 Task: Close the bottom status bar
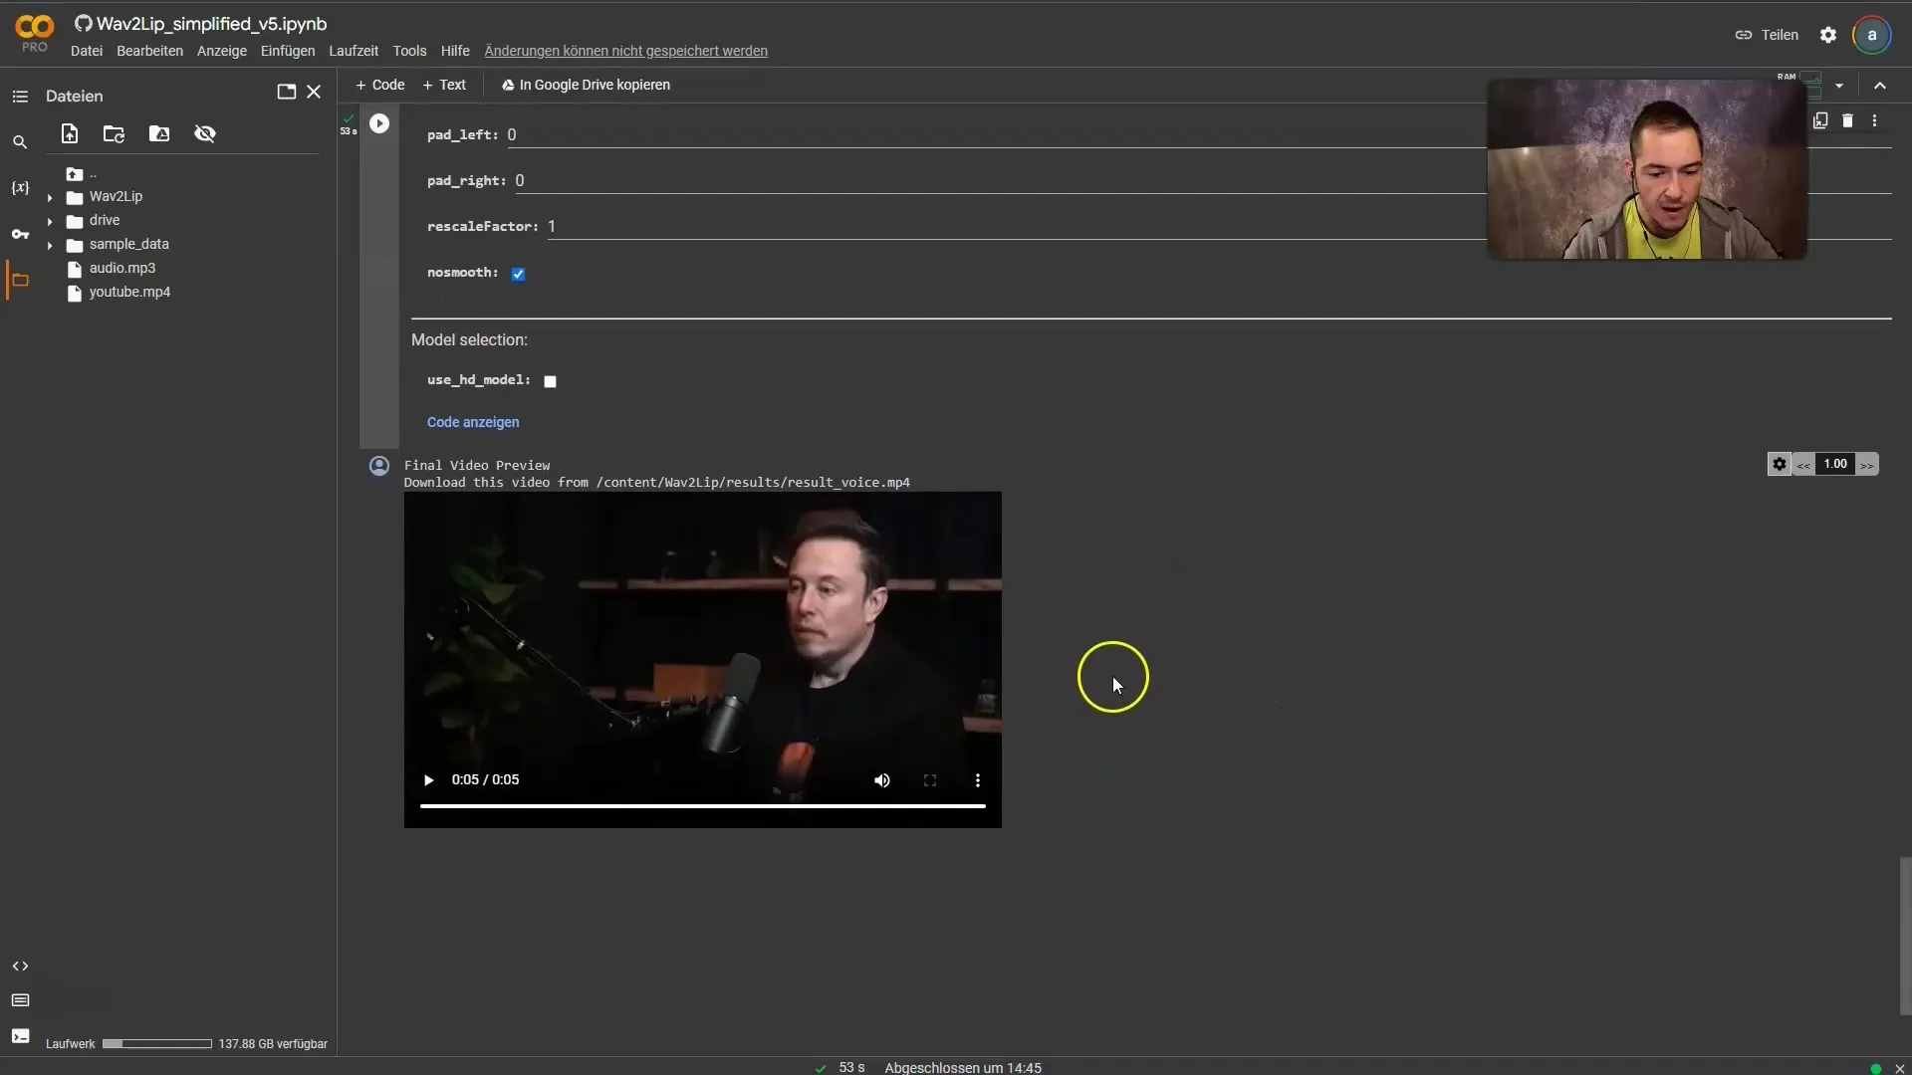[1899, 1068]
